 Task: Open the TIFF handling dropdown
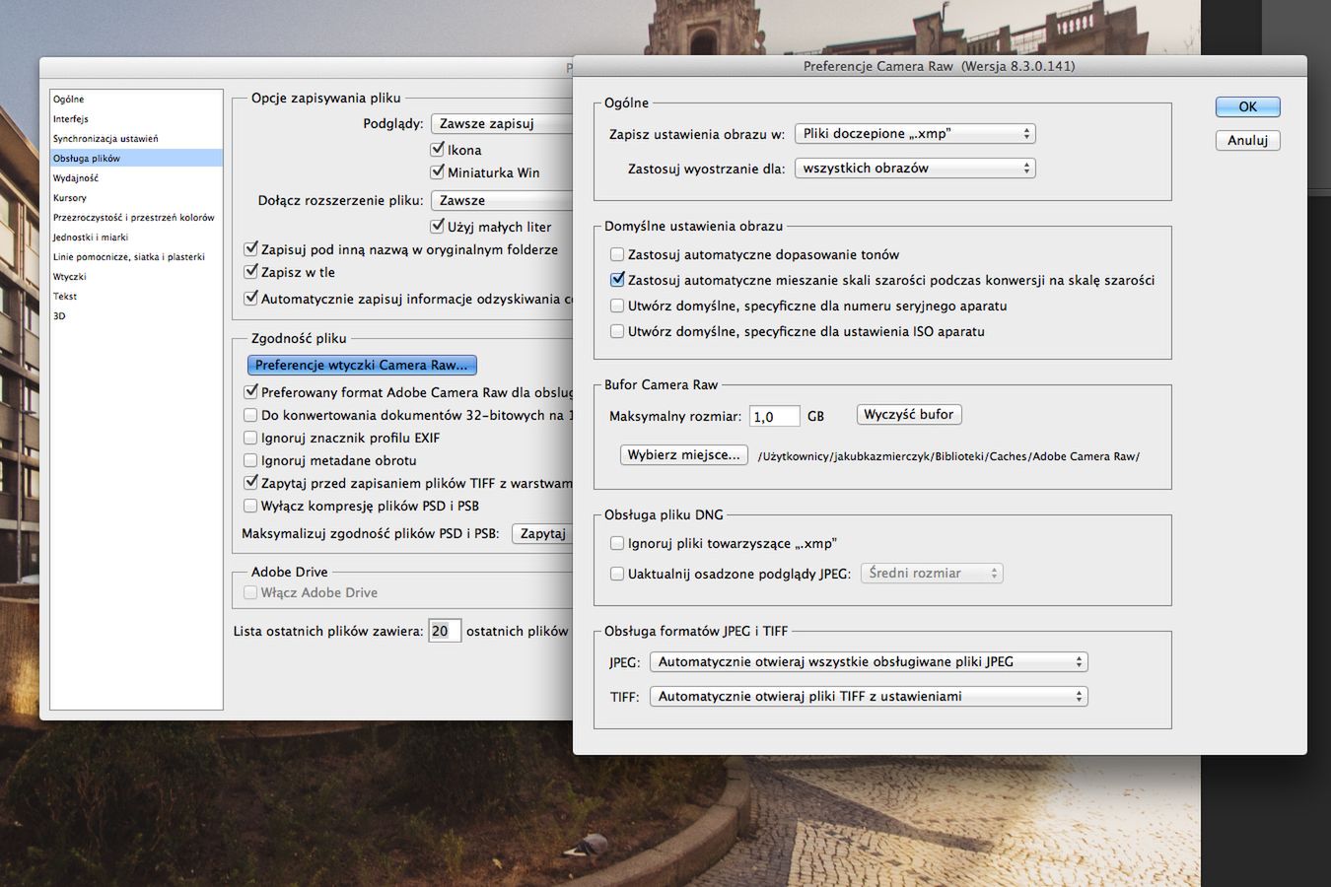click(868, 697)
